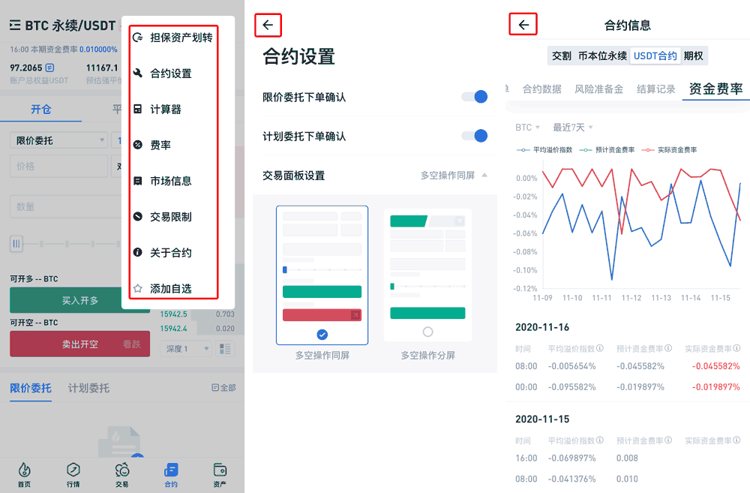Click the 担保资产划转 transfer icon

click(x=137, y=38)
